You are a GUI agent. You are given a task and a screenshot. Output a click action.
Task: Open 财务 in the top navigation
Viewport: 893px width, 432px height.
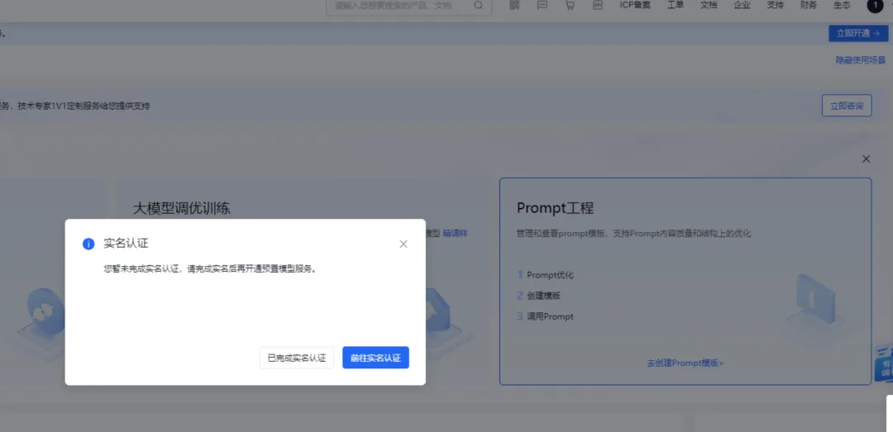(x=809, y=5)
